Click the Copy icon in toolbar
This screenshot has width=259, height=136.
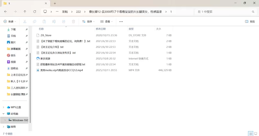pos(34,22)
